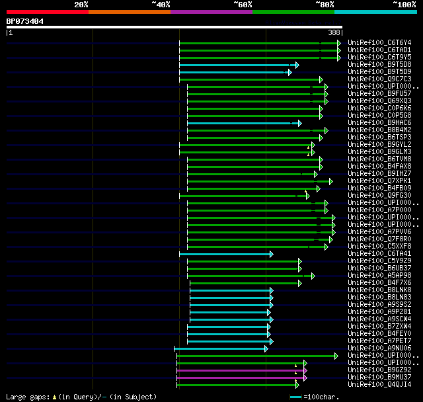
Task: Open hit UniRef100_Q9C7C3
Action: click(x=379, y=79)
